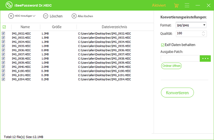
Task: Click the Ordner öffnen button
Action: [171, 66]
